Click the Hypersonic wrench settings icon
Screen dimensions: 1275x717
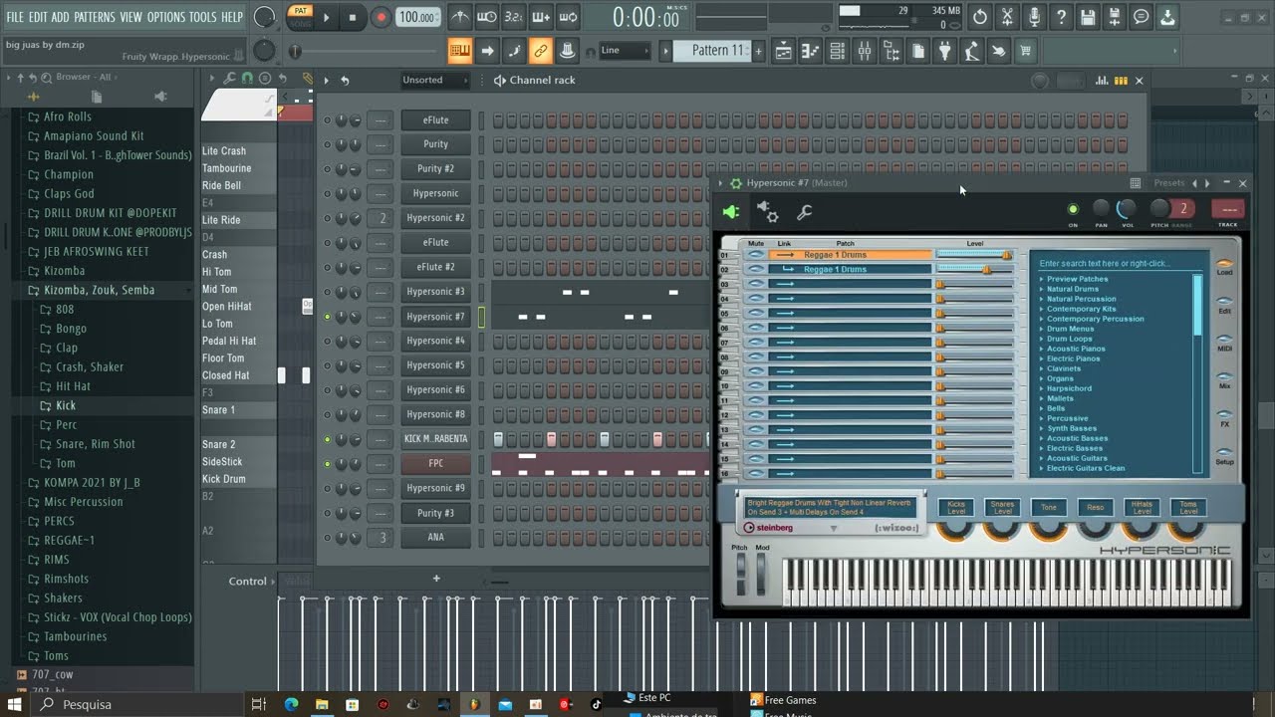pyautogui.click(x=805, y=211)
